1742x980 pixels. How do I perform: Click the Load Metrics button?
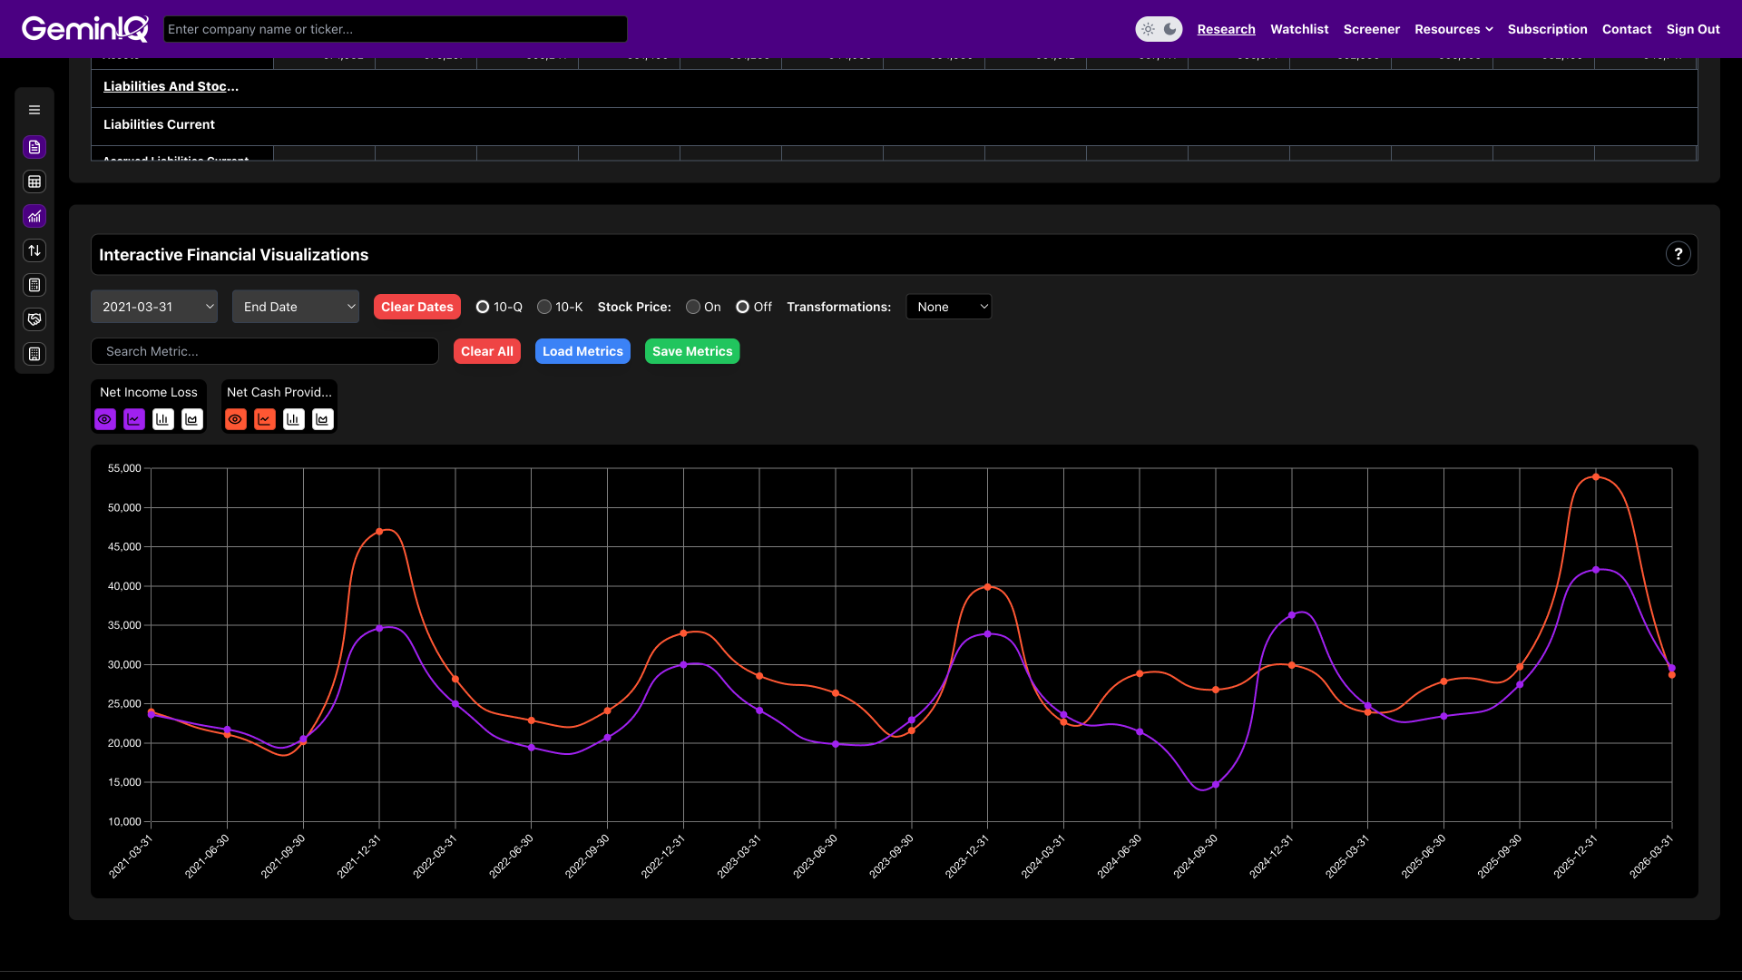click(582, 351)
